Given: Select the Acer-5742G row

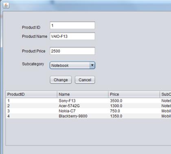Looking at the screenshot, I should (88, 106).
